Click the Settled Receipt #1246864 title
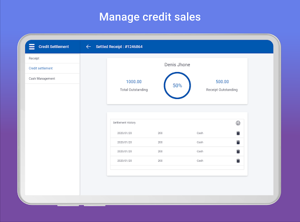Screen dimensions: 300x222 (x=119, y=47)
